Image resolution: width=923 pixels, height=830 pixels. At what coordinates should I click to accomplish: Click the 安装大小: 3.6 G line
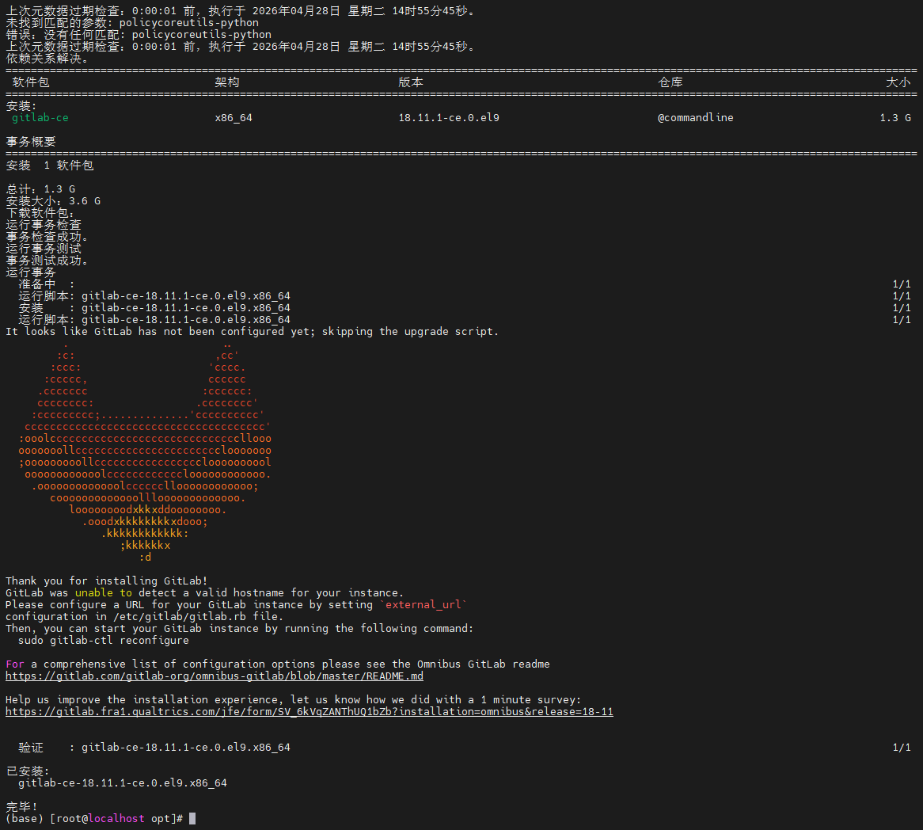53,201
